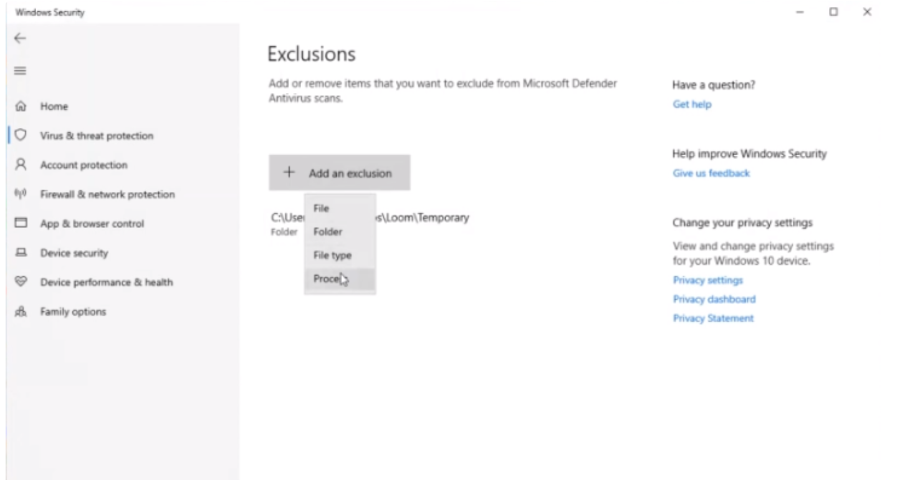
Task: Select Folder from the exclusion menu
Action: coord(328,232)
